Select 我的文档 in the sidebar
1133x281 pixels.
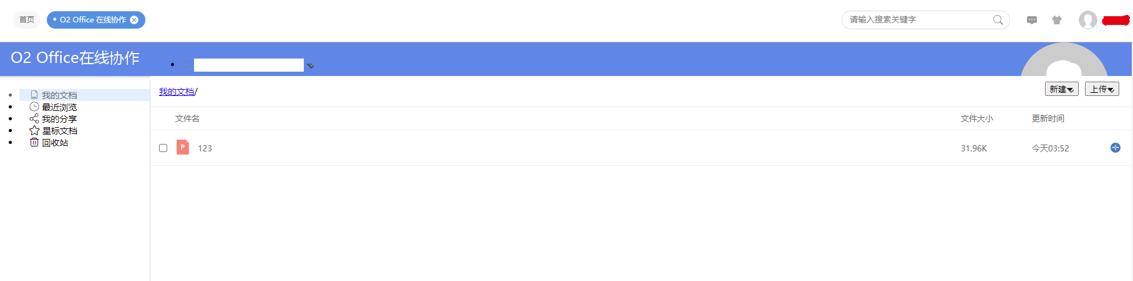click(59, 95)
